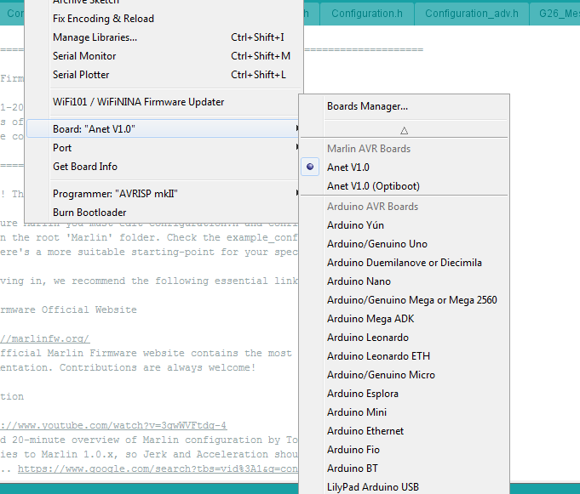
Task: Select LilyPad Arduino USB board
Action: [404, 487]
